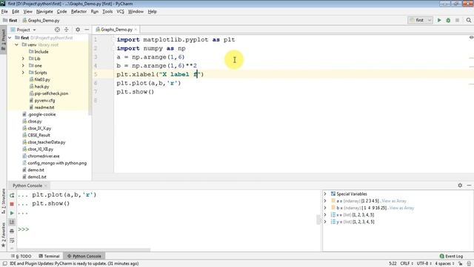This screenshot has height=267, width=474.
Task: Click the print icon in console toolbar
Action: pos(12,231)
